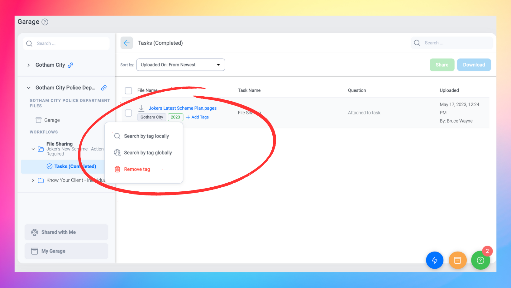Download via the arrow icon beside Jokers file

(141, 108)
